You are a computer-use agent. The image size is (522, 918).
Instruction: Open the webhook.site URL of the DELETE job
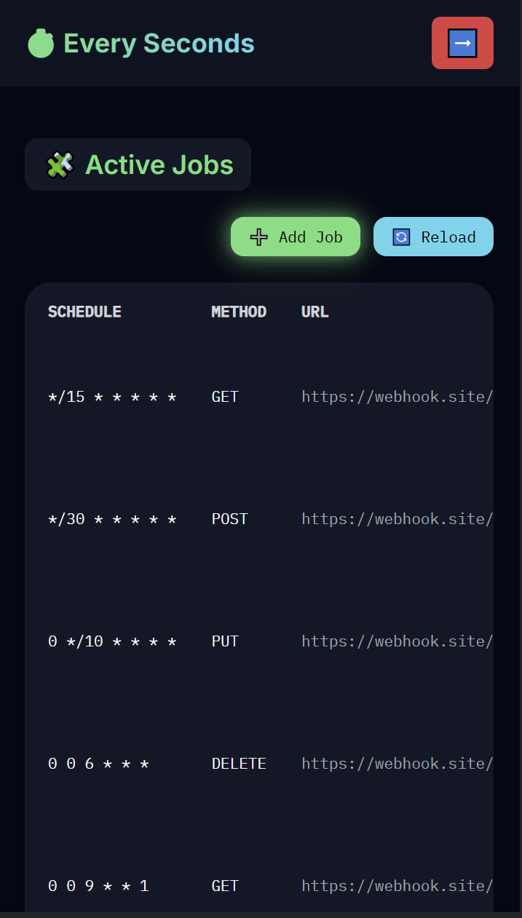coord(397,763)
